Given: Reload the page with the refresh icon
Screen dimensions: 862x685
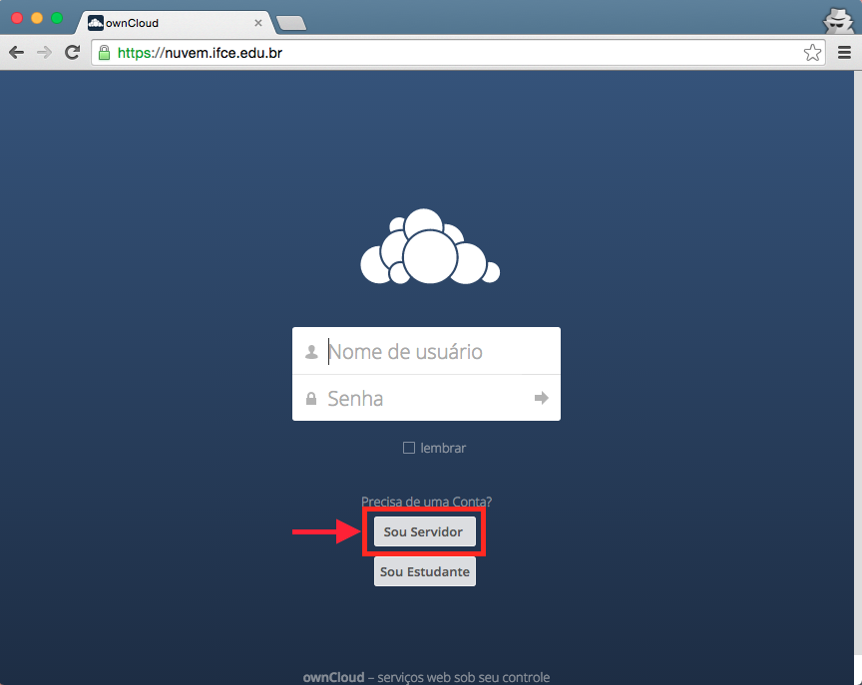Looking at the screenshot, I should tap(72, 53).
